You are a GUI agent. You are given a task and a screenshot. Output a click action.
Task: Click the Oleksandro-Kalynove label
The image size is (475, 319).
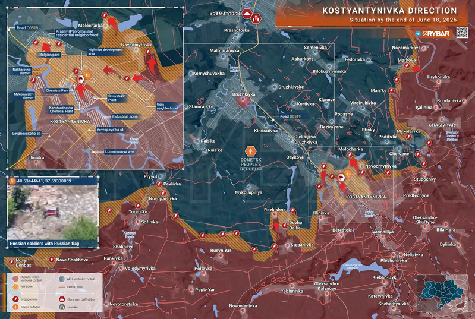click(326, 286)
